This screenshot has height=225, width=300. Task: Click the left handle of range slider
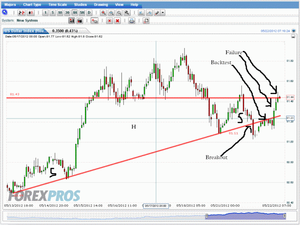(206, 216)
